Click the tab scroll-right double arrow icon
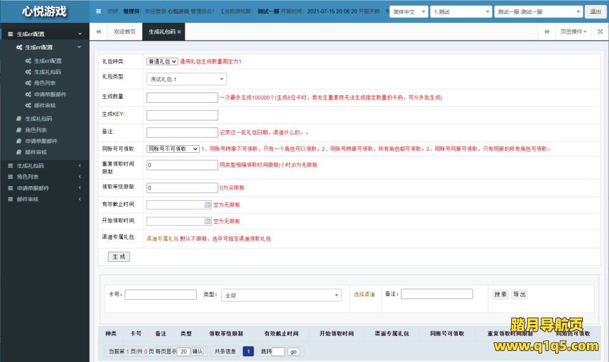The width and height of the screenshot is (609, 362). (547, 32)
